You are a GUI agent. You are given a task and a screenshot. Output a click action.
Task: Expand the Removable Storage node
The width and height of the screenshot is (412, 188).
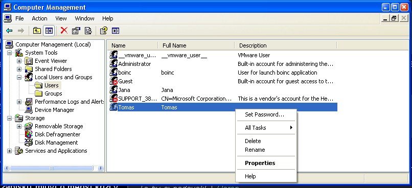19,126
